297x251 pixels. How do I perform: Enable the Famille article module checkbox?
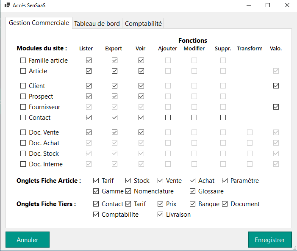click(x=23, y=61)
